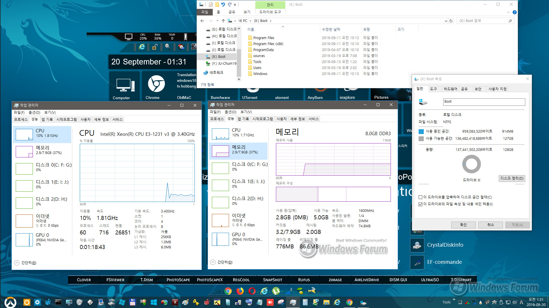Click the volume speaker icon in system tray
The height and width of the screenshot is (308, 549).
[x=515, y=302]
